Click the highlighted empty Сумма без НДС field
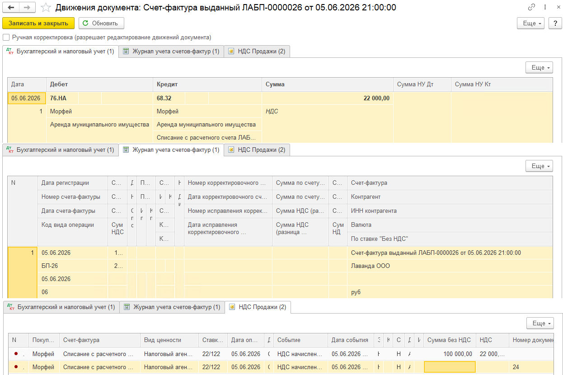Viewport: 563px width, 375px height. [450, 367]
